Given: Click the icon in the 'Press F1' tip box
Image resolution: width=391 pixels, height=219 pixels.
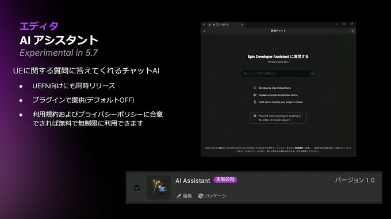Looking at the screenshot, I should click(x=255, y=116).
